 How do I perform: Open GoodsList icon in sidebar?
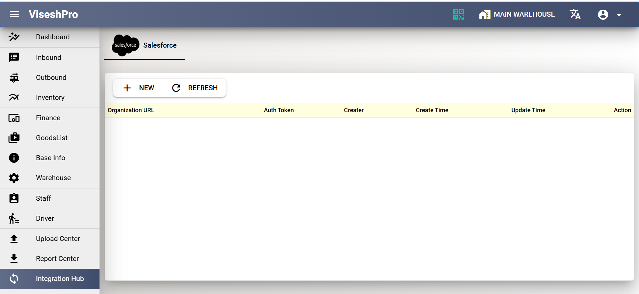point(14,138)
